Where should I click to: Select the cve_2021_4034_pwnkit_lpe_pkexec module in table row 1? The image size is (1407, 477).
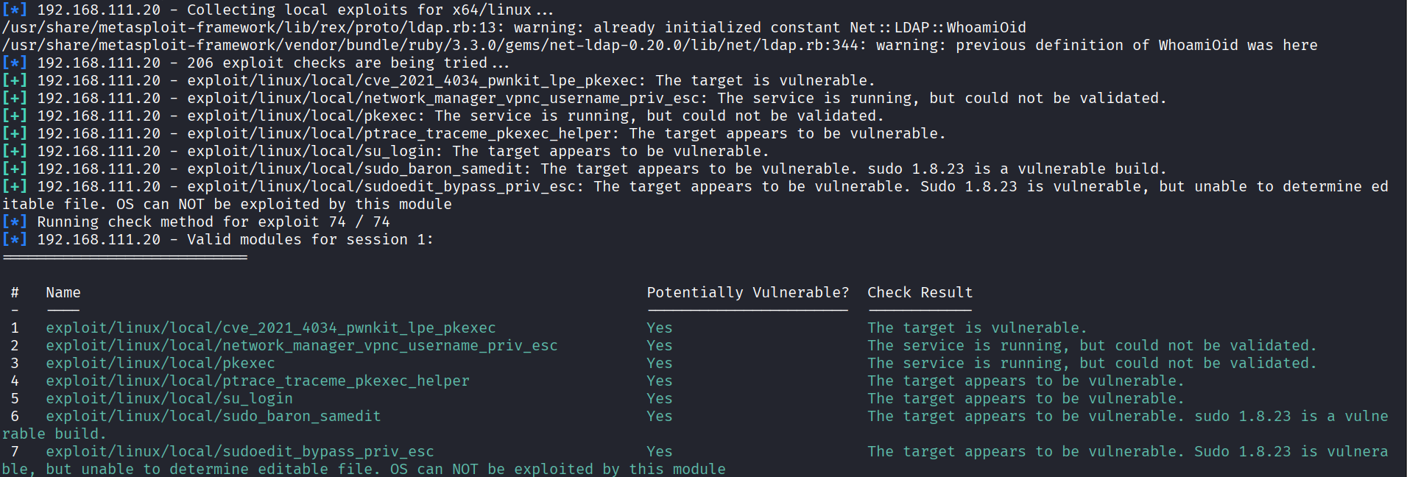pyautogui.click(x=270, y=328)
